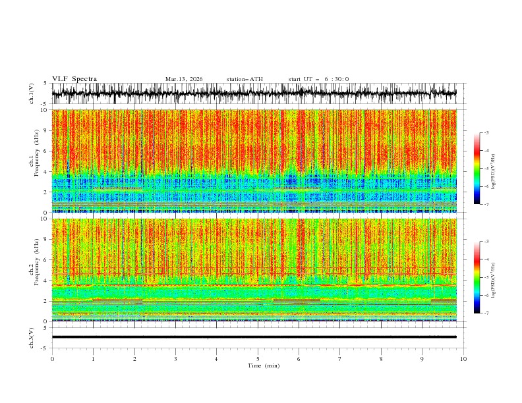Click the "10" tick on the Time axis
The height and width of the screenshot is (403, 522).
463,359
